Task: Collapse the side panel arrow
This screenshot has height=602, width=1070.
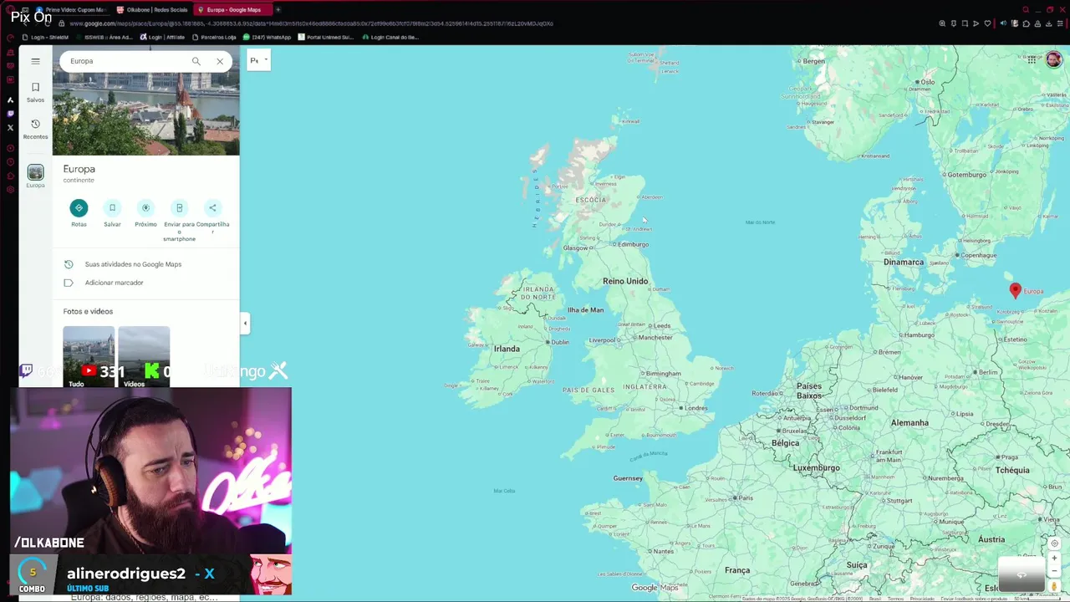Action: click(x=245, y=324)
